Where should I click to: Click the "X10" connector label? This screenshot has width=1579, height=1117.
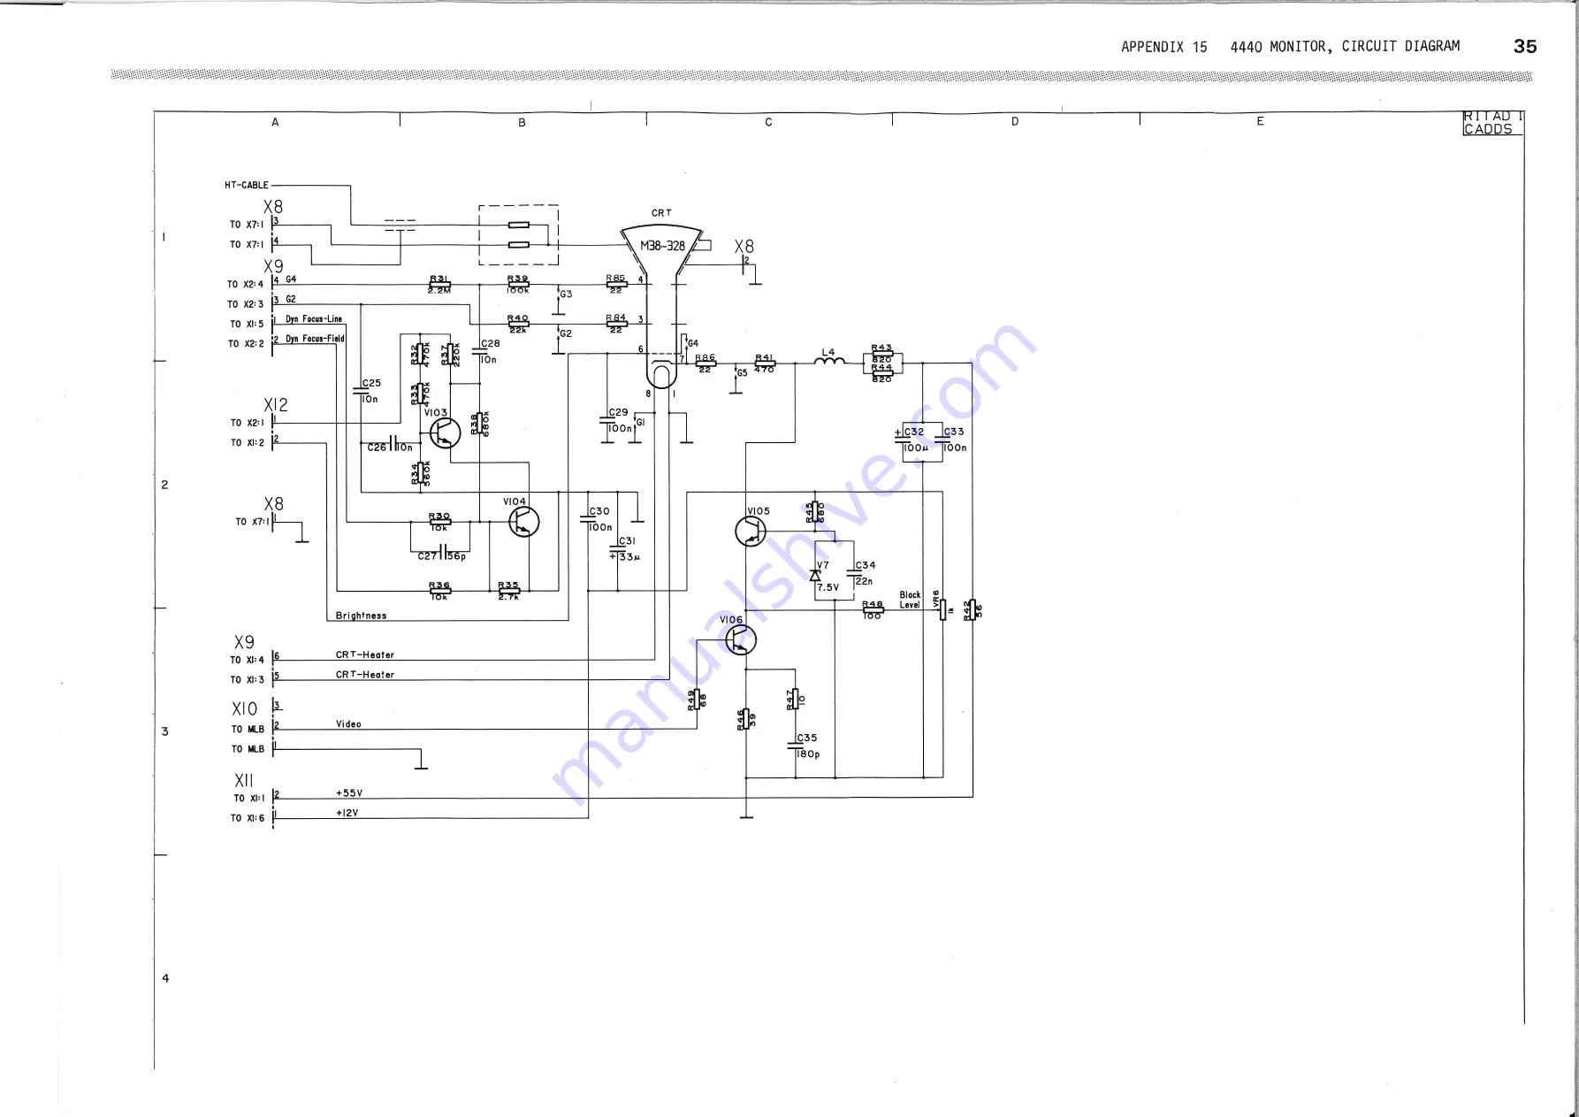pyautogui.click(x=245, y=709)
